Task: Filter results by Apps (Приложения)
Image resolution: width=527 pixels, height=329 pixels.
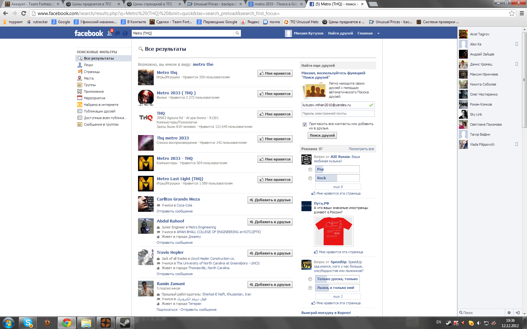Action: click(x=93, y=91)
